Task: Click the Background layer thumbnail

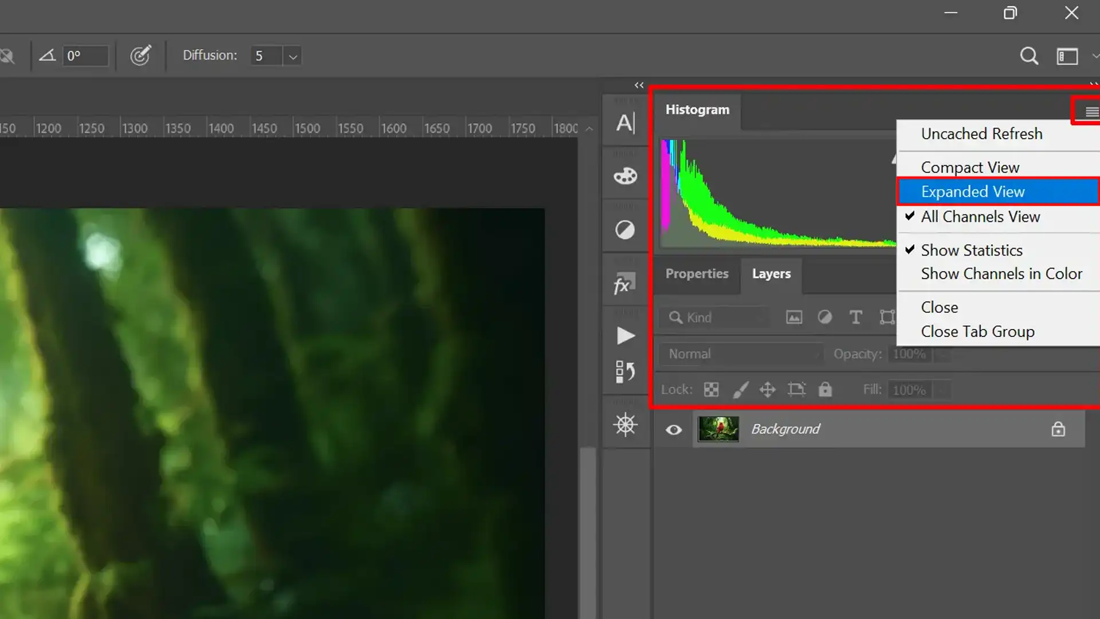Action: click(718, 429)
